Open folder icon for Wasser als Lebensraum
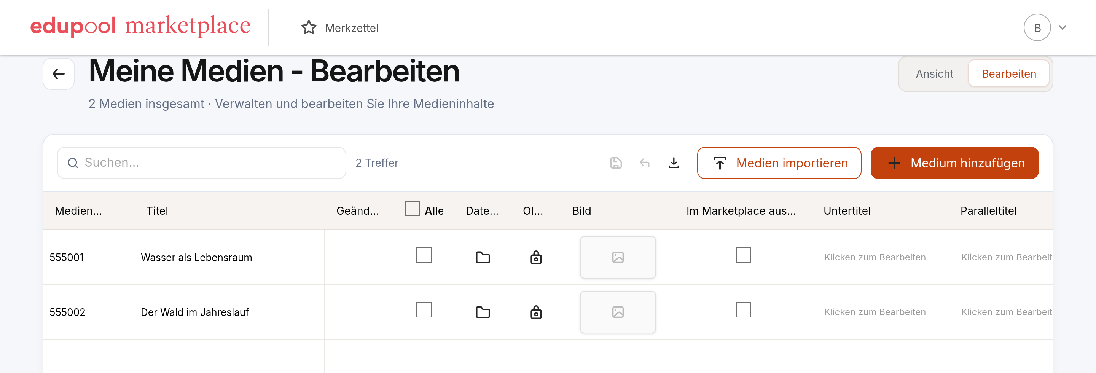The width and height of the screenshot is (1096, 373). (x=483, y=257)
